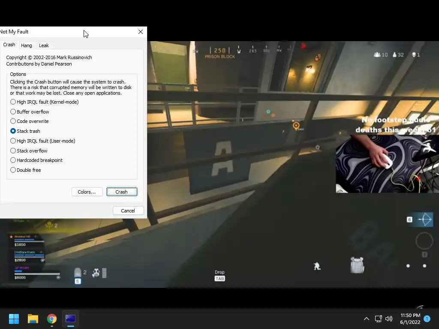Image resolution: width=439 pixels, height=329 pixels.
Task: Click the 250 compass heading in game HUD
Action: 220,51
